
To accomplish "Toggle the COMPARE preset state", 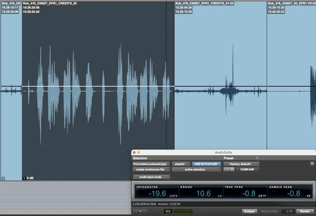I will coord(247,169).
